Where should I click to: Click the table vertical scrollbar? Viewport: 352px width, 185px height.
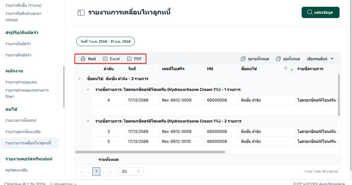click(339, 95)
